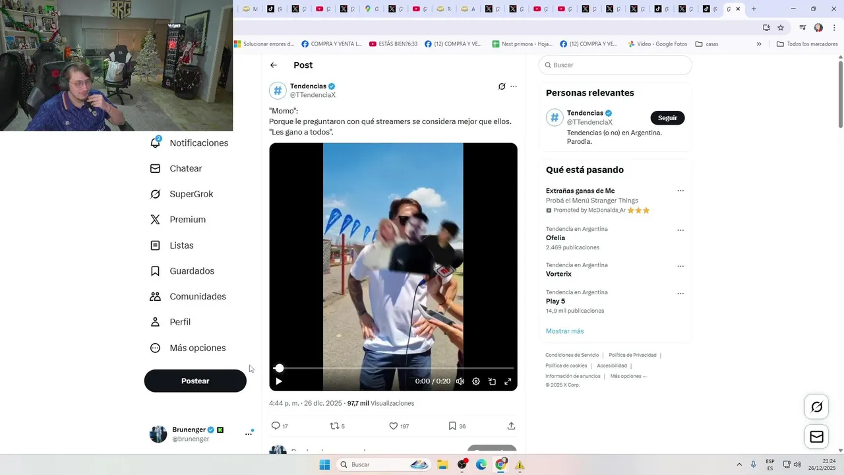Image resolution: width=844 pixels, height=475 pixels.
Task: Open Extrañas ganas de Mc promoted trend
Action: (580, 191)
